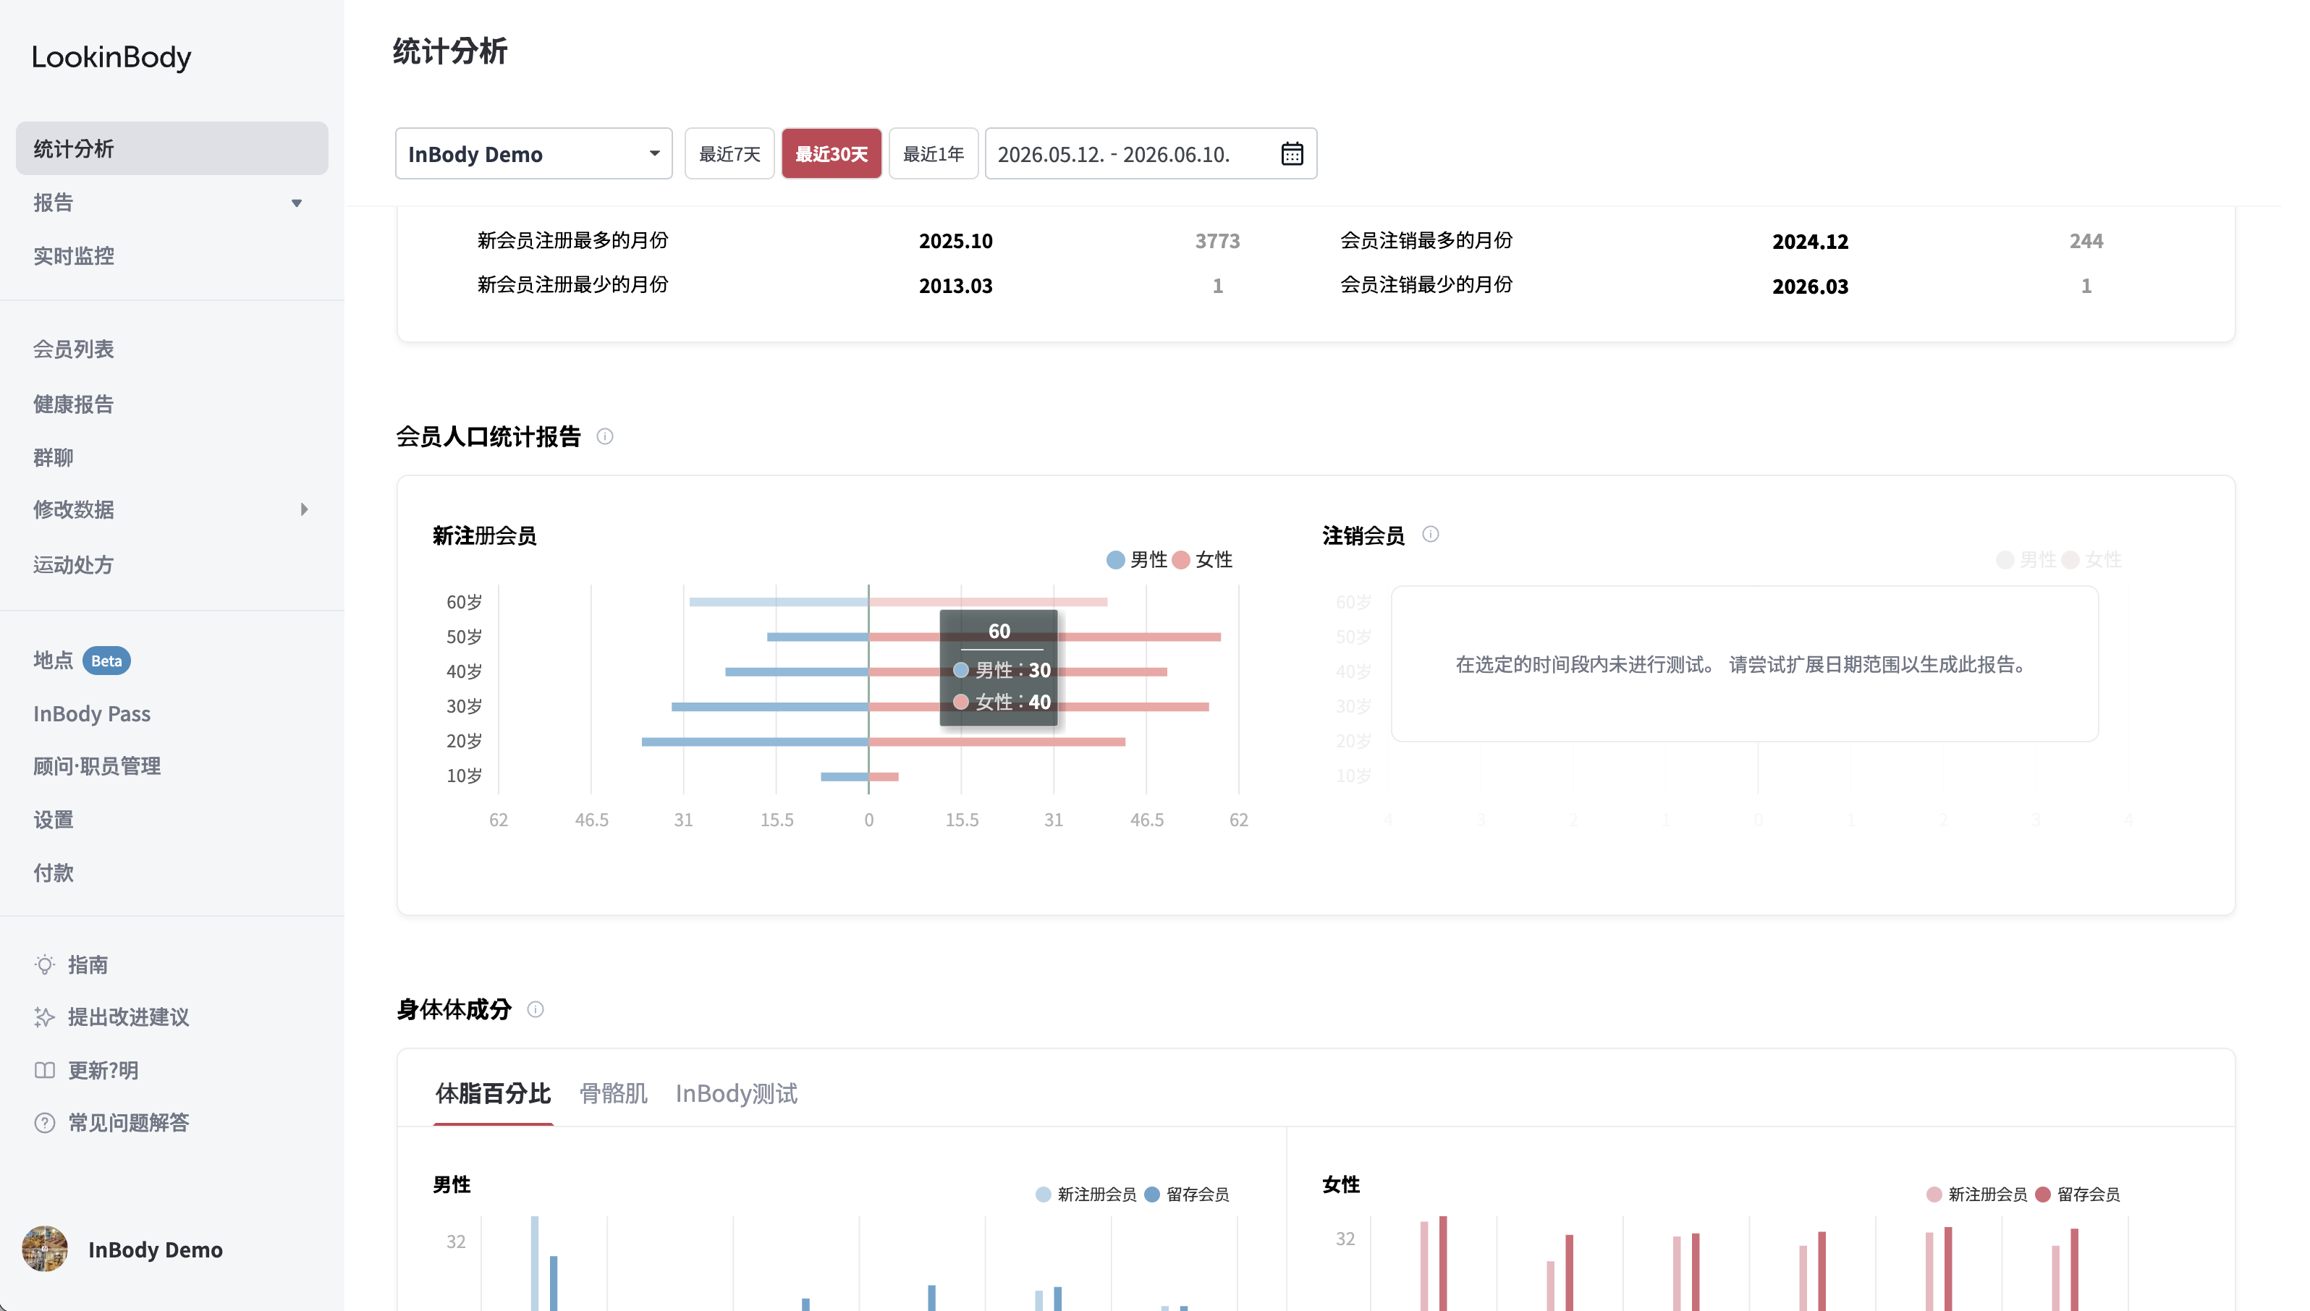The image size is (2310, 1311).
Task: Switch to the 骨骼肌 tab
Action: click(613, 1094)
